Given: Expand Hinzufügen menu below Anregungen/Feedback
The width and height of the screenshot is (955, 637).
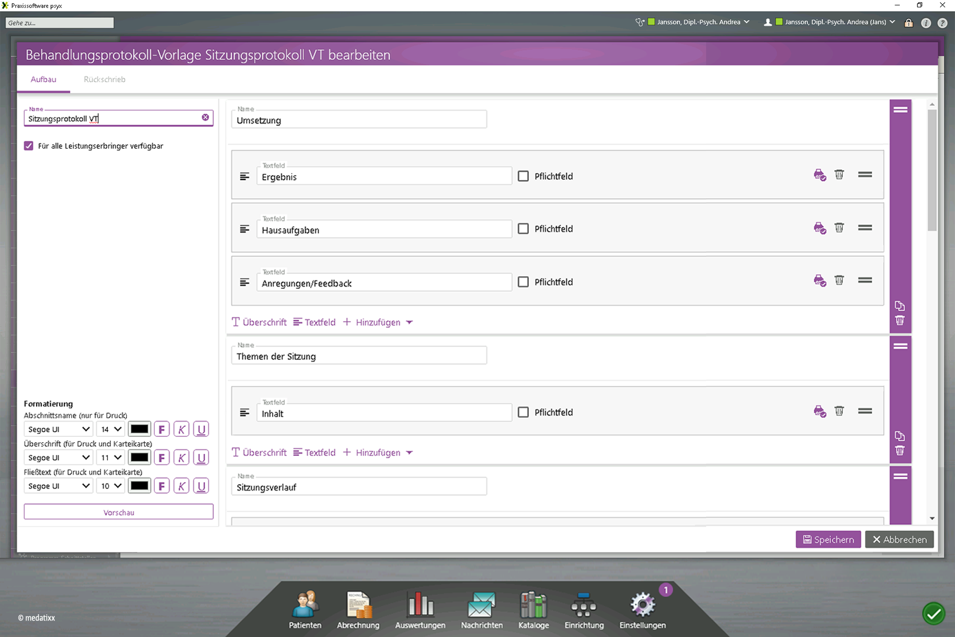Looking at the screenshot, I should (378, 322).
